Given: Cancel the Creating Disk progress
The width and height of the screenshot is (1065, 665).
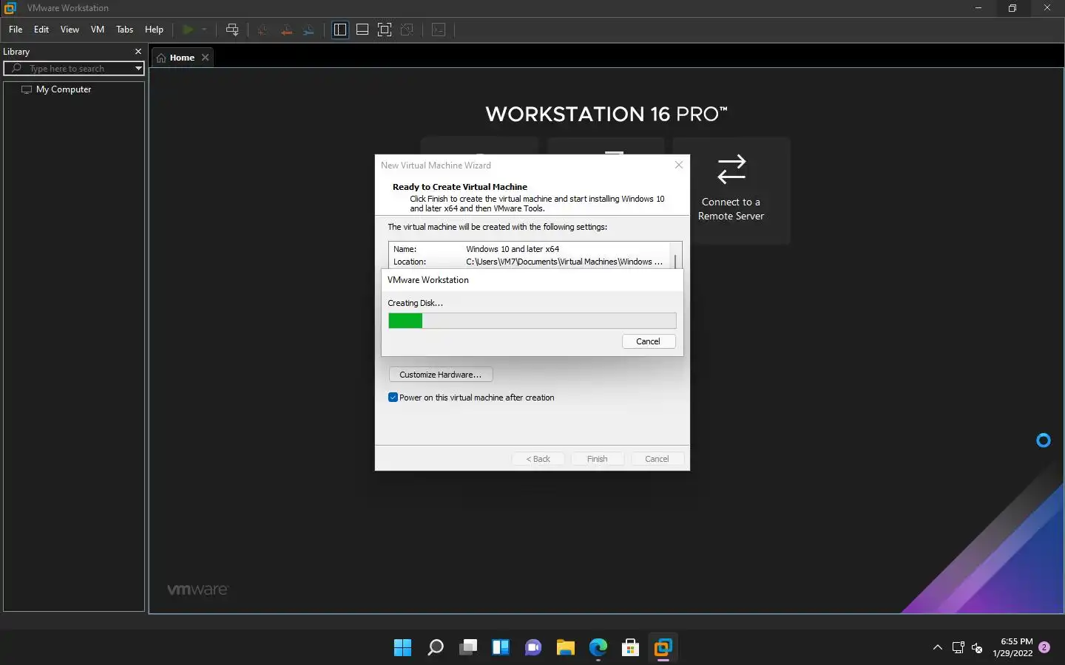Looking at the screenshot, I should tap(648, 341).
